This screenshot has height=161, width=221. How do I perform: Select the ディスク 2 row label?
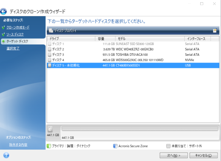(58, 49)
